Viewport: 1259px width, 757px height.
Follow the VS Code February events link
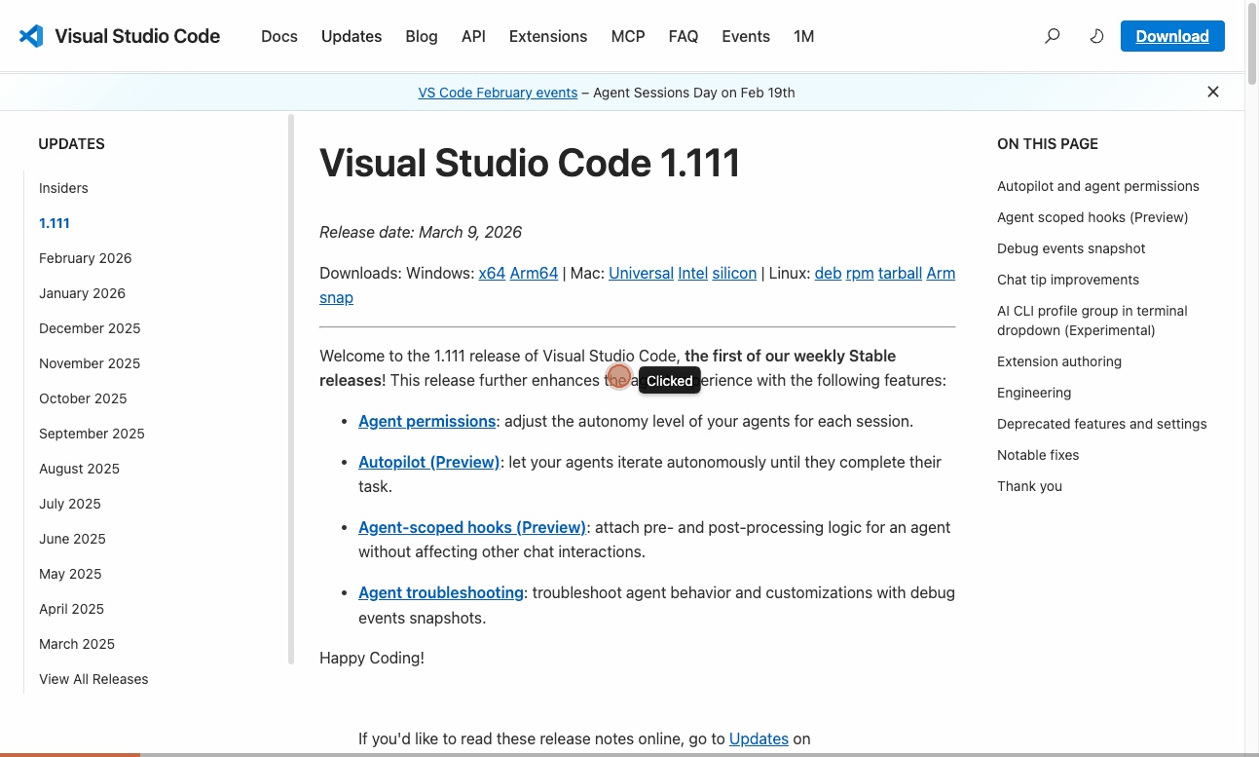[x=498, y=93]
